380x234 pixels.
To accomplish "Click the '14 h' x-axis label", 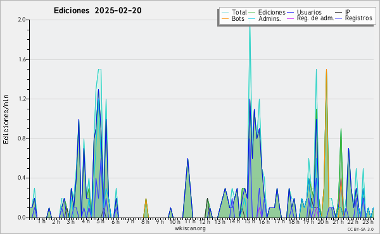I will pyautogui.click(x=234, y=221).
